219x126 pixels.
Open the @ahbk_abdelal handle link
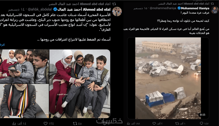pyautogui.click(x=40, y=9)
